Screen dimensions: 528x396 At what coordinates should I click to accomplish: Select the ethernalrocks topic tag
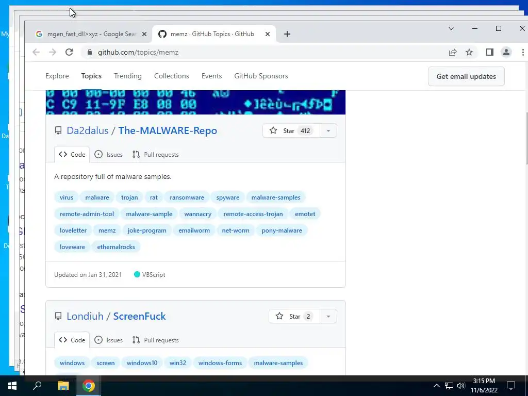click(116, 247)
